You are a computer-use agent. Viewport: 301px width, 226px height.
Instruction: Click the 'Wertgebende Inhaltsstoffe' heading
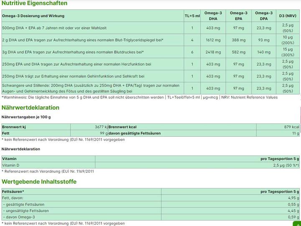39,182
